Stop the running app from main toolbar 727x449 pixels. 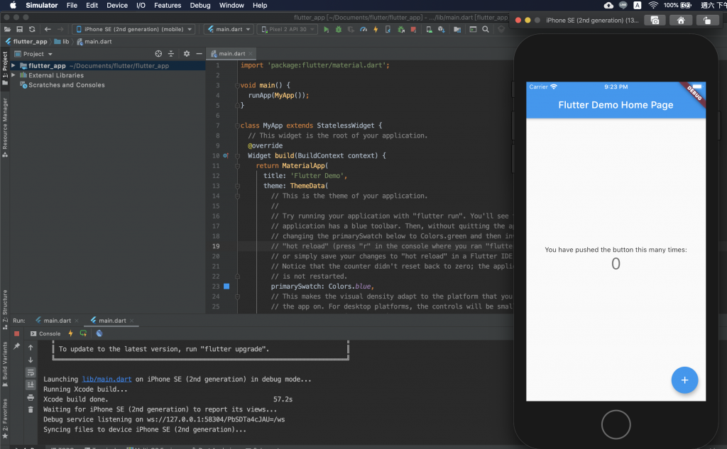(x=413, y=29)
